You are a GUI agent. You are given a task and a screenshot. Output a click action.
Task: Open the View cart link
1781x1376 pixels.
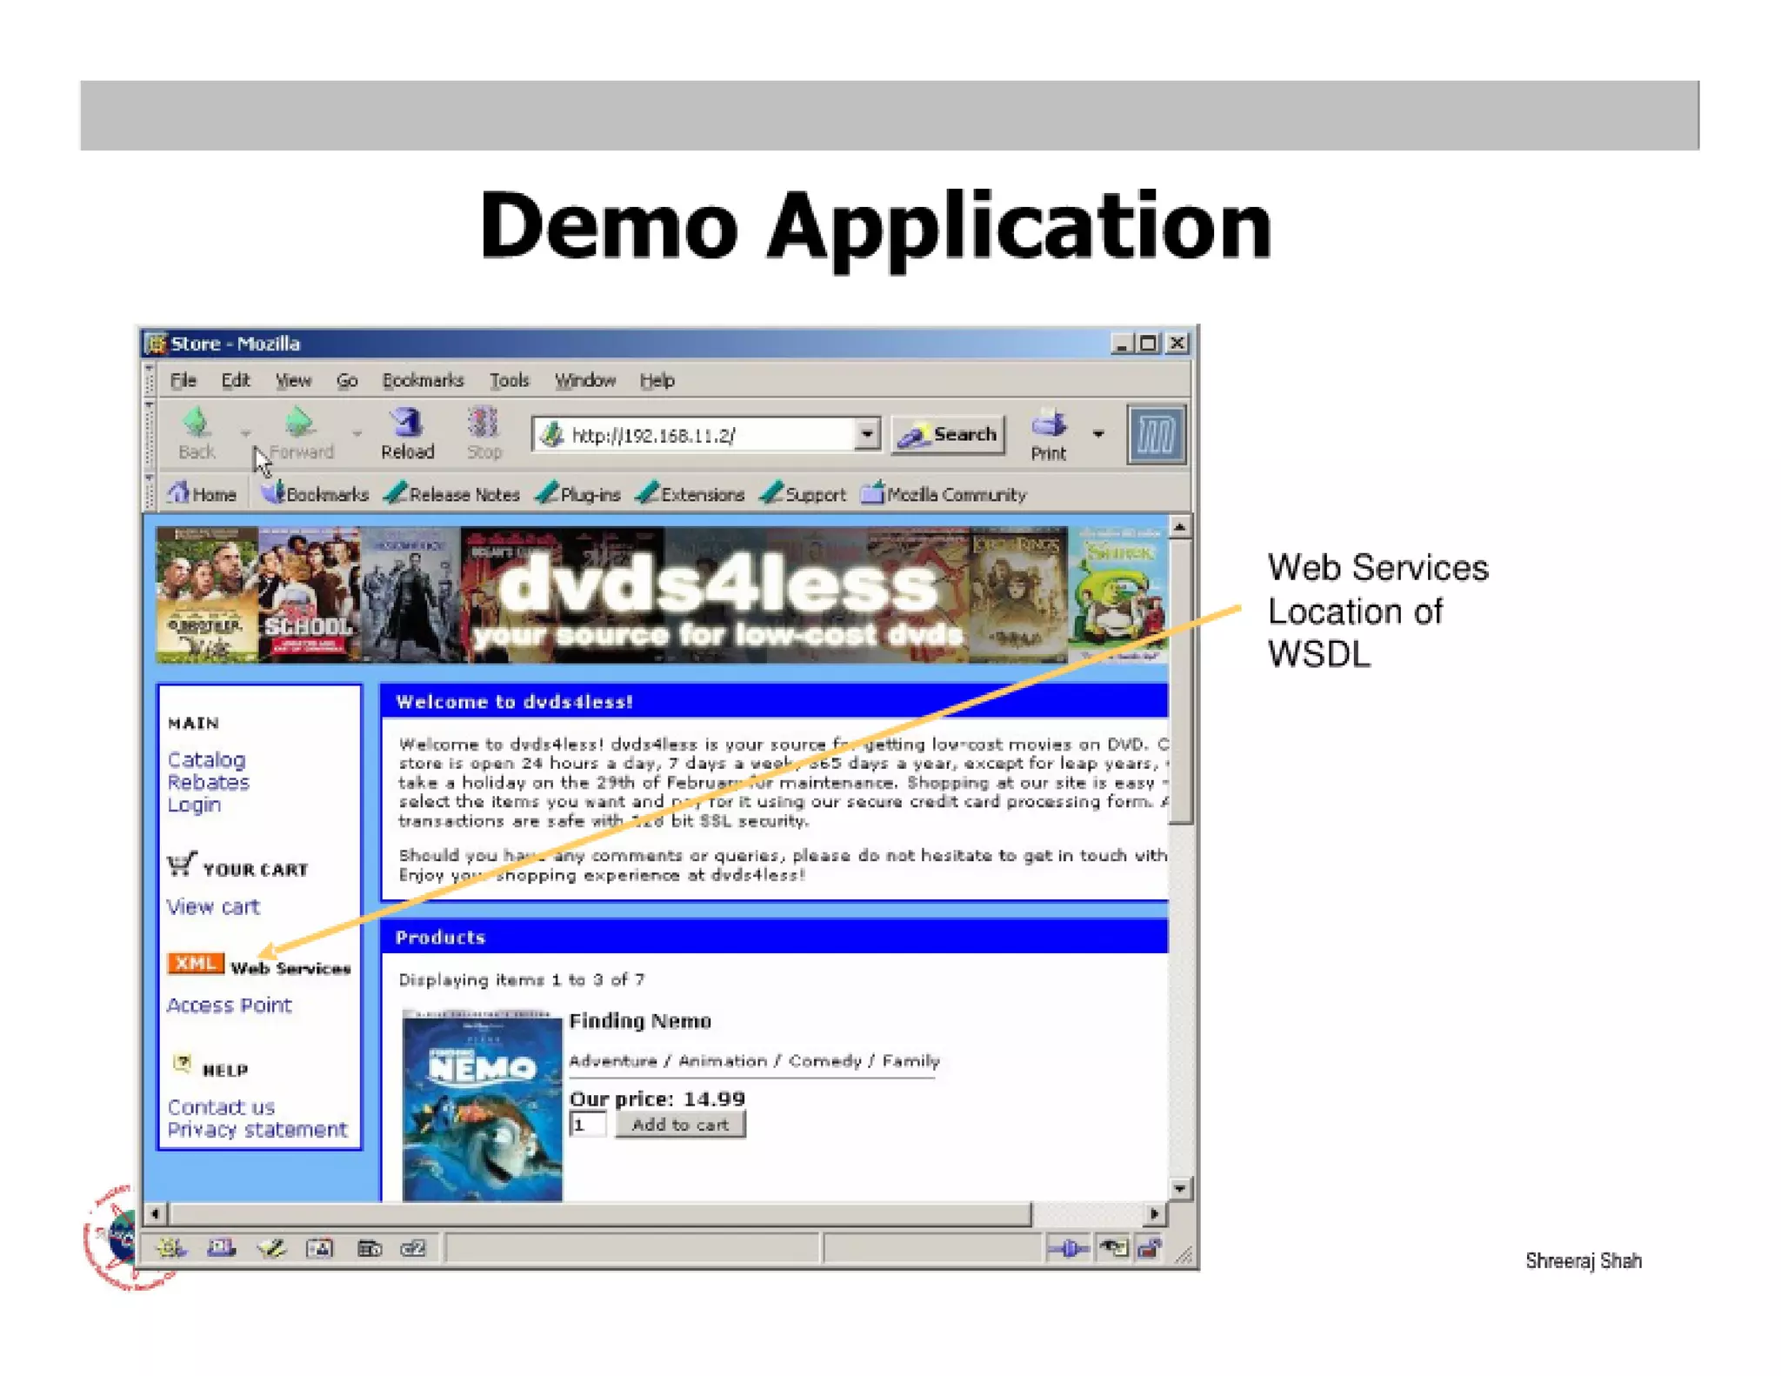(213, 906)
